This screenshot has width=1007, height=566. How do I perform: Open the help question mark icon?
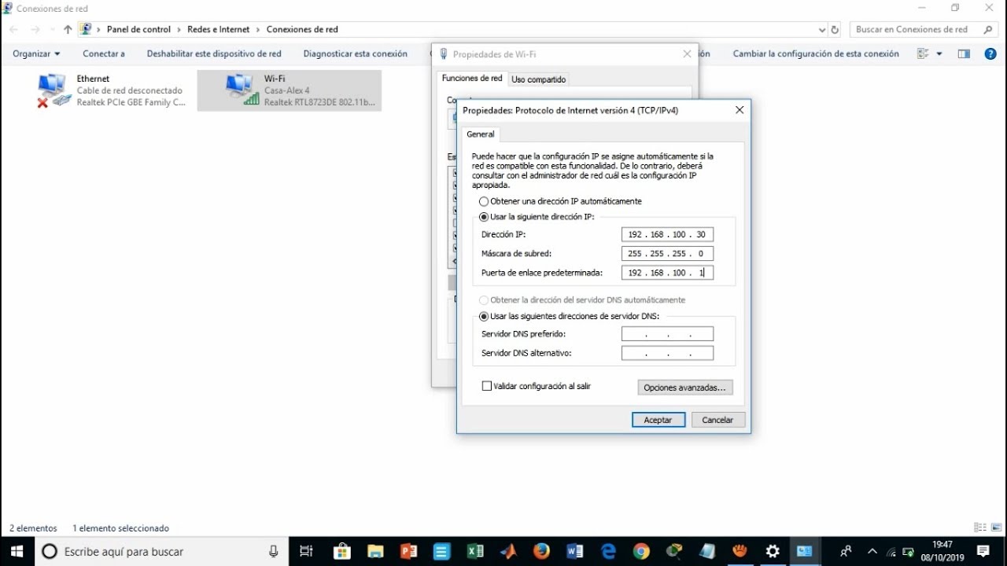coord(990,53)
